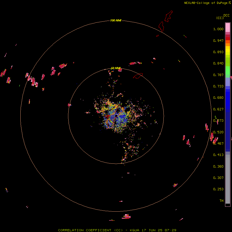Click the radar site center point
The height and width of the screenshot is (232, 232).
pos(116,116)
